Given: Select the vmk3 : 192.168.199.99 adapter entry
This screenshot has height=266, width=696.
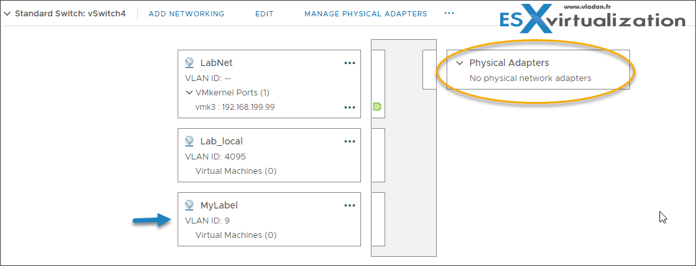Looking at the screenshot, I should (232, 107).
